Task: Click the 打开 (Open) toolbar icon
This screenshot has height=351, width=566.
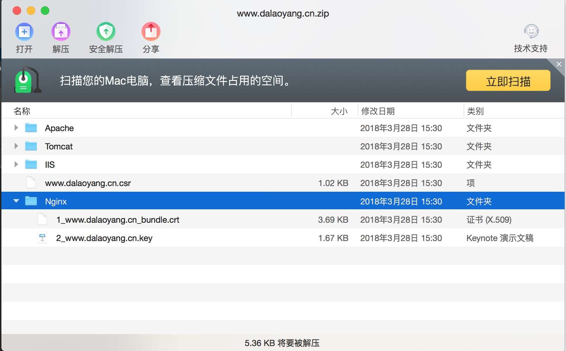Action: (24, 31)
